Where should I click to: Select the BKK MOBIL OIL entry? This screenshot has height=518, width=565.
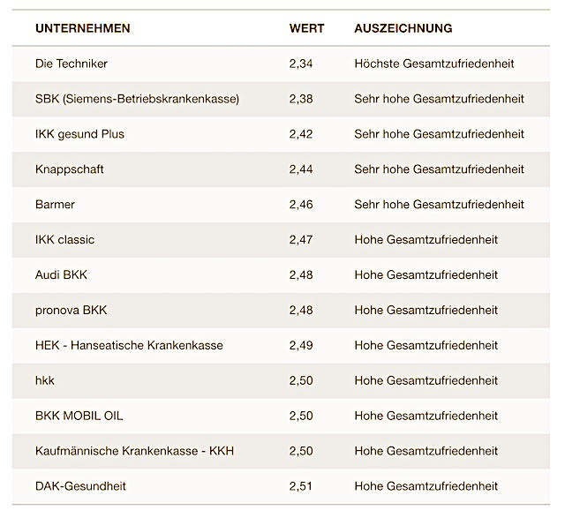point(79,416)
